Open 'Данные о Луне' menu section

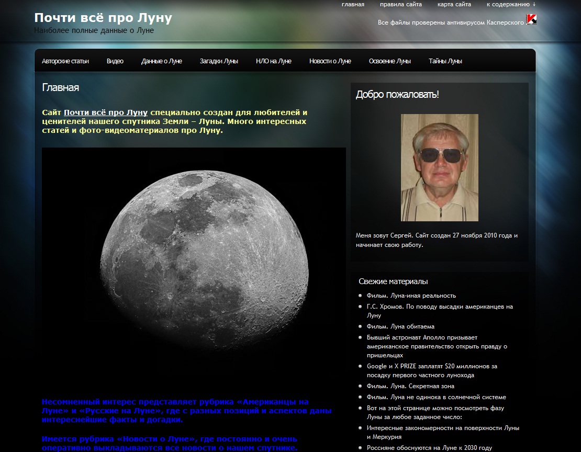(x=162, y=61)
